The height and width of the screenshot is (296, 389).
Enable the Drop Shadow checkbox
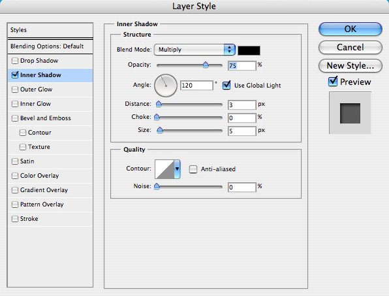coord(15,61)
